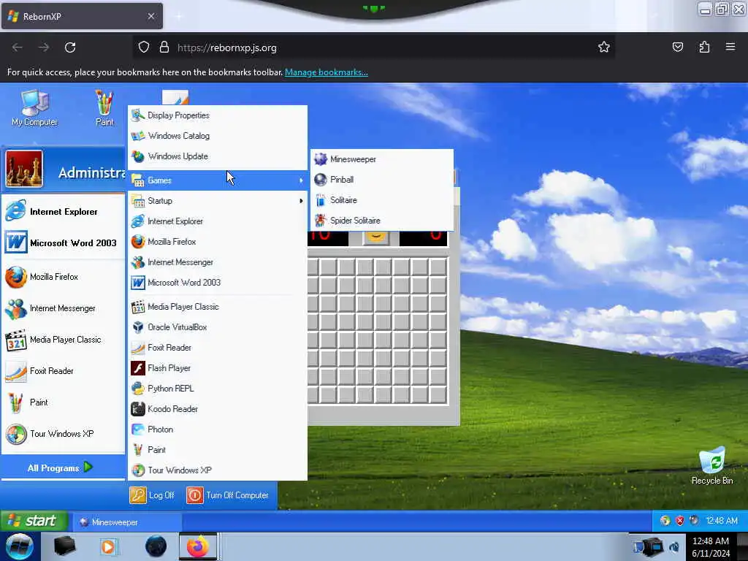Open Recycle Bin desktop icon
The height and width of the screenshot is (561, 748).
(711, 466)
